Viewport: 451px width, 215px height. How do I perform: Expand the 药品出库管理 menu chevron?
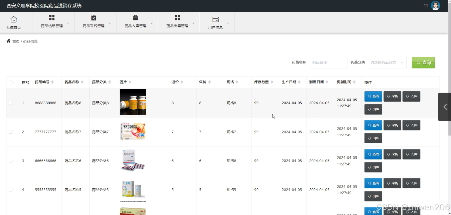[194, 23]
